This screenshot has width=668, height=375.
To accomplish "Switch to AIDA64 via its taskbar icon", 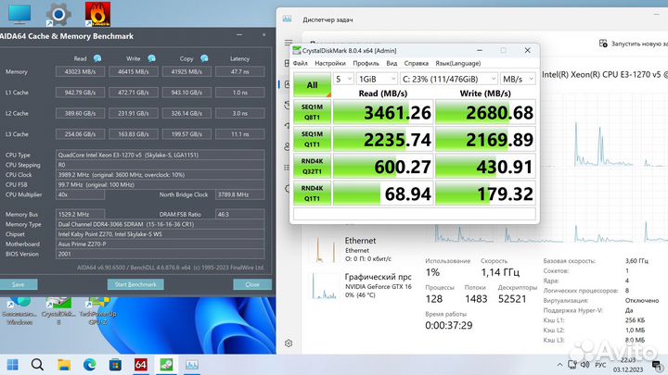I will tap(141, 365).
